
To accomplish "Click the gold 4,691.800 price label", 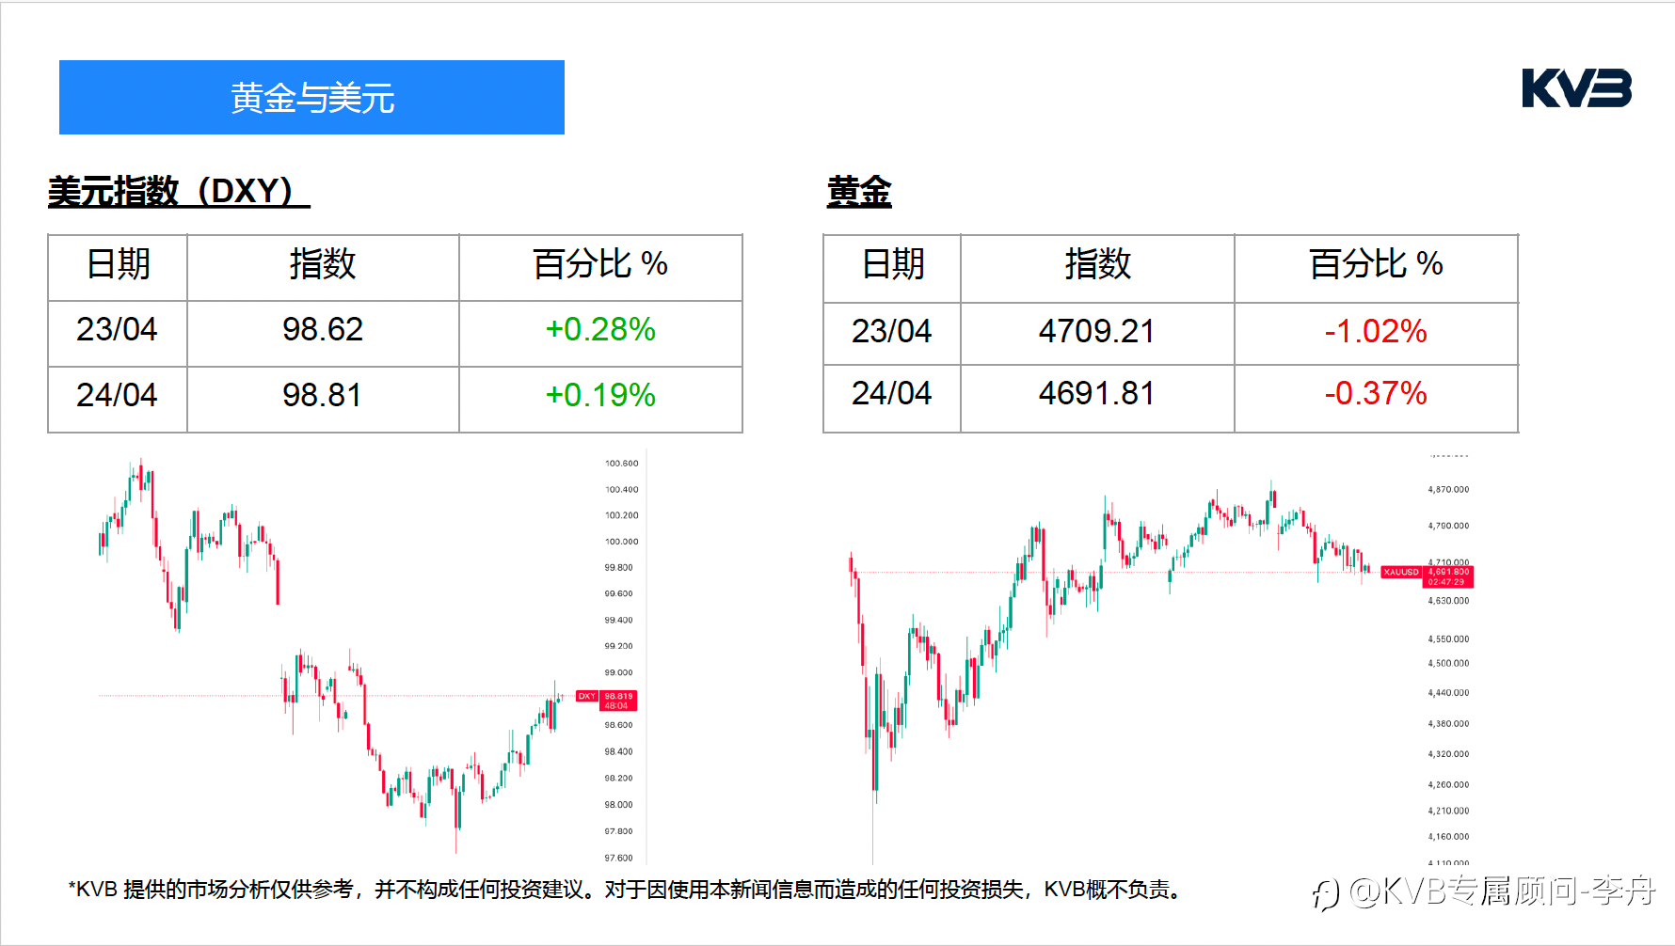I will [x=1447, y=576].
